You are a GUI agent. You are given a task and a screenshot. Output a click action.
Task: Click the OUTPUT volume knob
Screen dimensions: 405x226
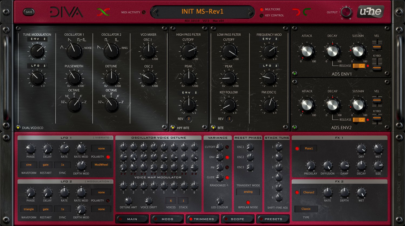coord(346,12)
